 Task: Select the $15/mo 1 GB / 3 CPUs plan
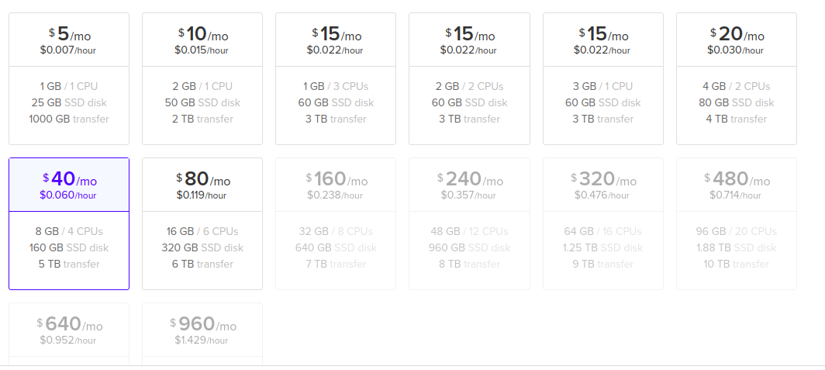(336, 78)
